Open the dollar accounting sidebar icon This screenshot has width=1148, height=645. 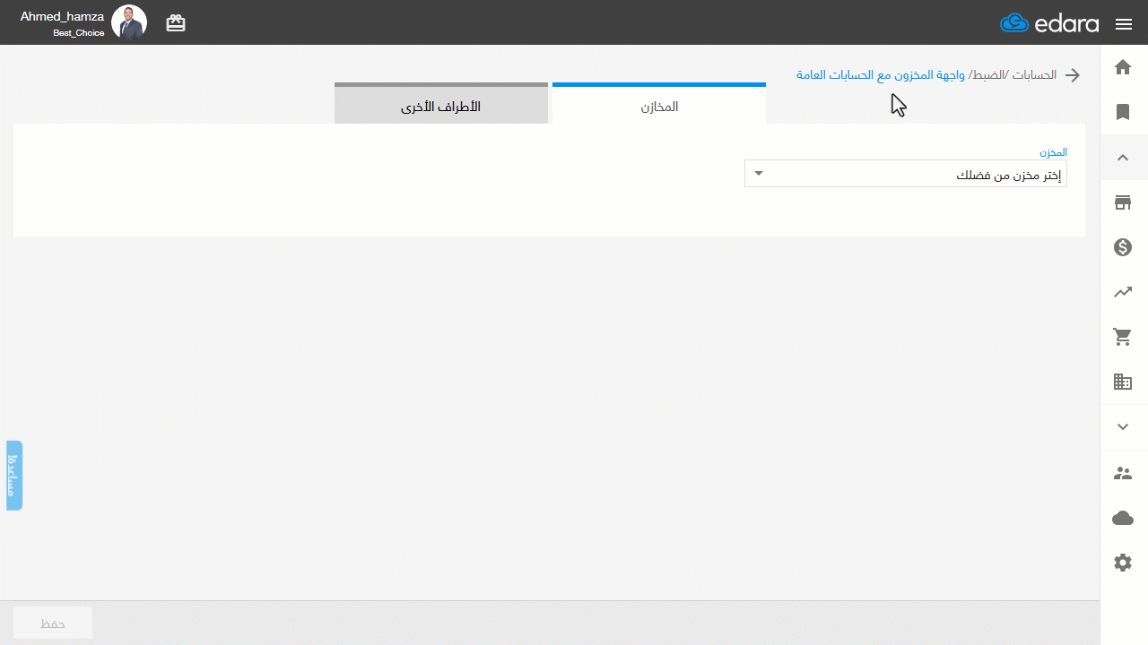1123,247
